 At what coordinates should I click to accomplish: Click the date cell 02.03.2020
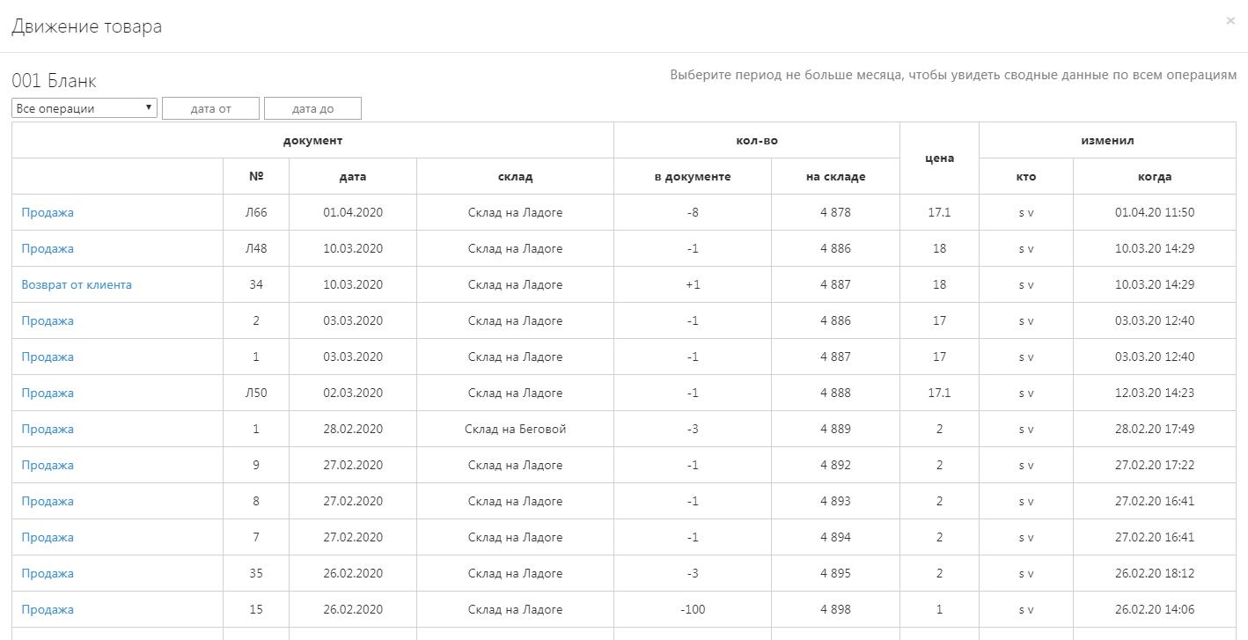click(x=353, y=393)
